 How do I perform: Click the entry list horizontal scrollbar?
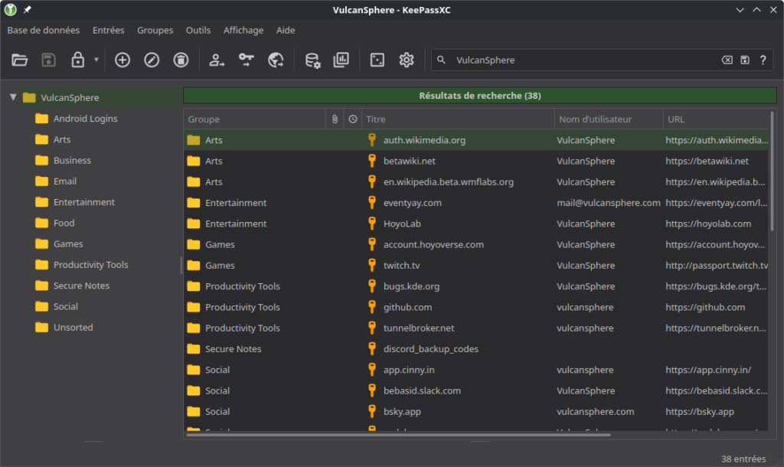coord(398,435)
